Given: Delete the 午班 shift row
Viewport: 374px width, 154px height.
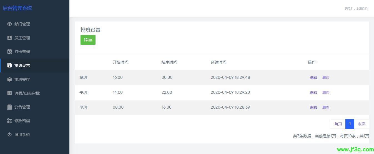Looking at the screenshot, I should [326, 93].
